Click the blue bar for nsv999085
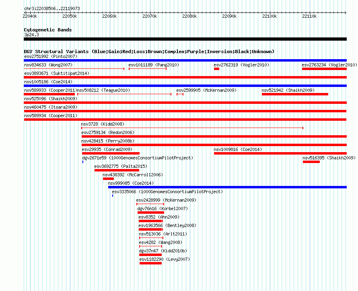Viewport: 358px width, 291px height. [x=227, y=187]
